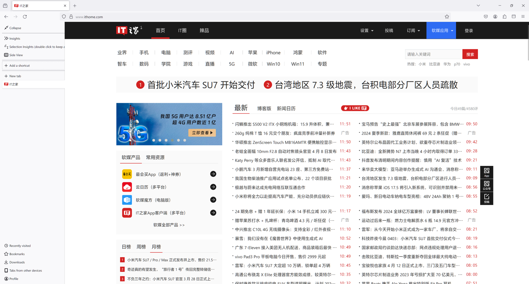Switch to the IT圈 nav tab
This screenshot has width=529, height=284.
182,30
